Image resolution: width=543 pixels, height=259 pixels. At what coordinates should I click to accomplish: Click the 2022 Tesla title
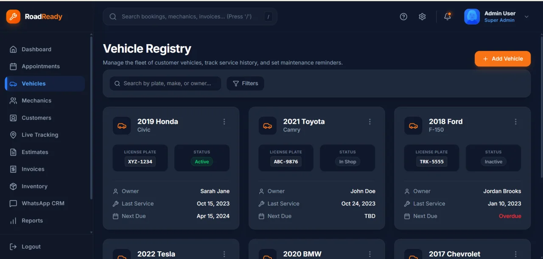tap(156, 254)
